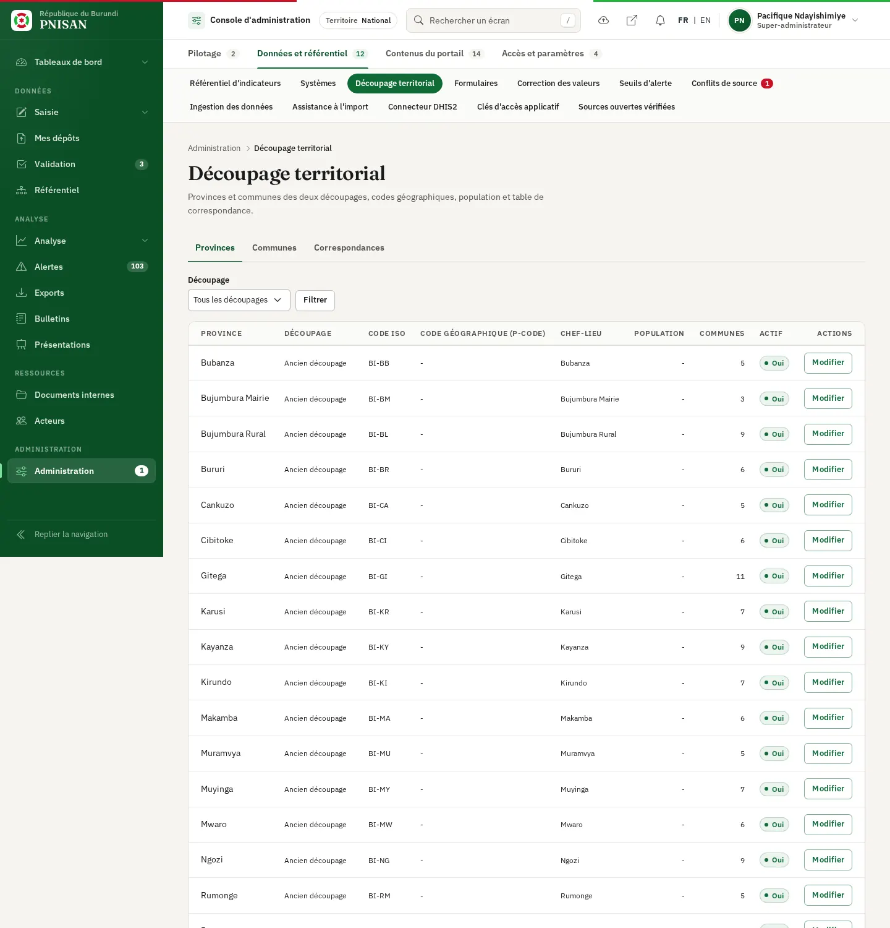Viewport: 890px width, 928px height.
Task: Open the external link icon in header
Action: [x=632, y=20]
